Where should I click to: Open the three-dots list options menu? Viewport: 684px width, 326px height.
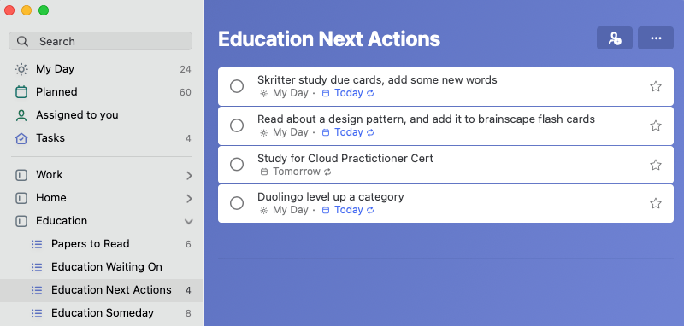point(656,38)
